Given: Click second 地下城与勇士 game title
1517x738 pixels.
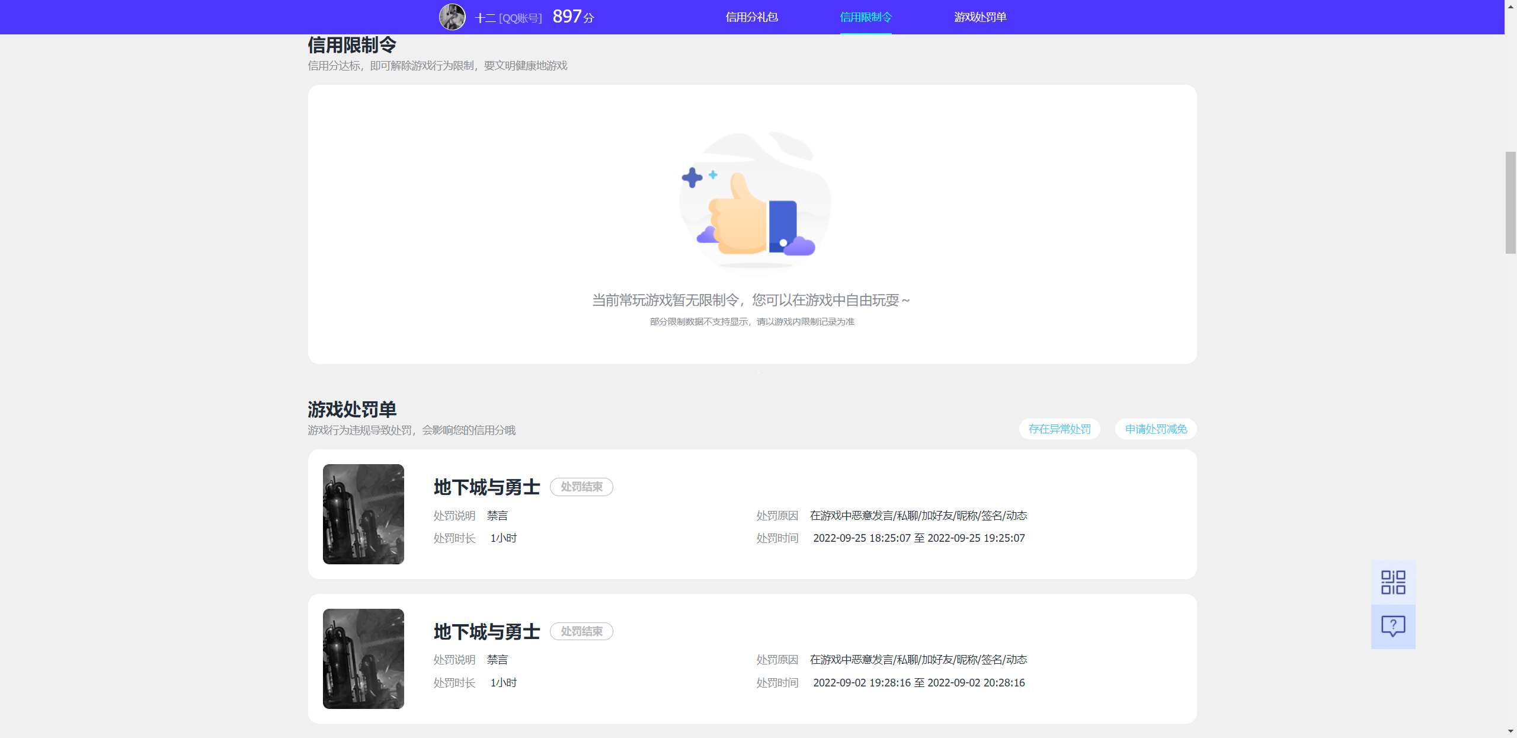Looking at the screenshot, I should (487, 632).
